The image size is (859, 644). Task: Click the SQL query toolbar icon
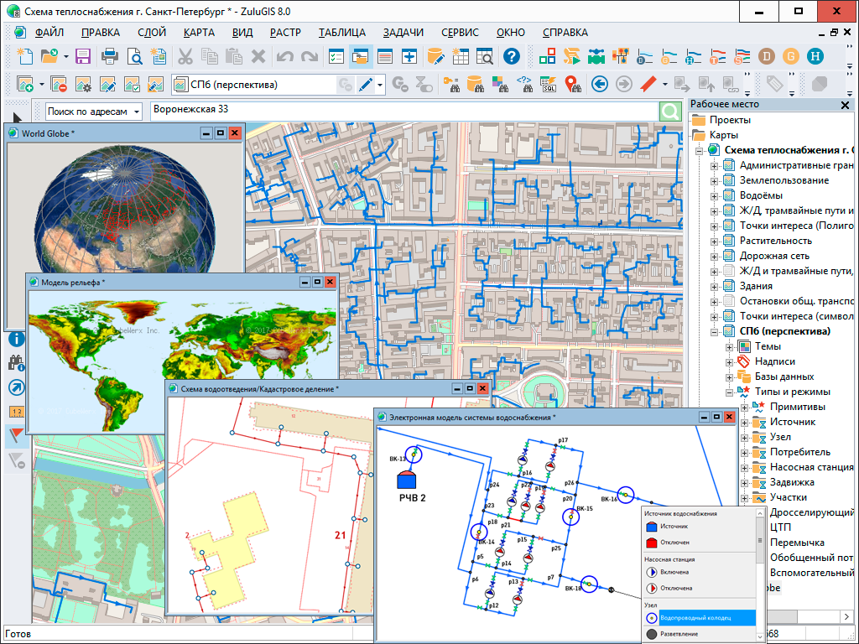click(549, 84)
